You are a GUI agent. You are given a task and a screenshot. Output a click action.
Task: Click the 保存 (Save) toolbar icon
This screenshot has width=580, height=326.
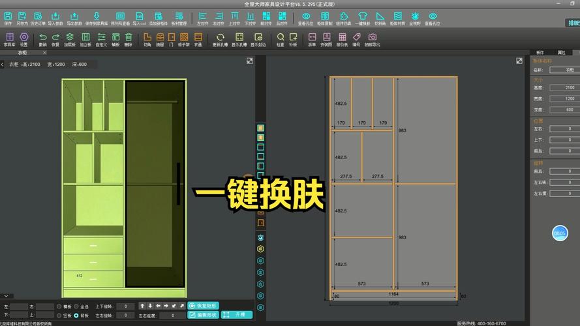(x=8, y=18)
